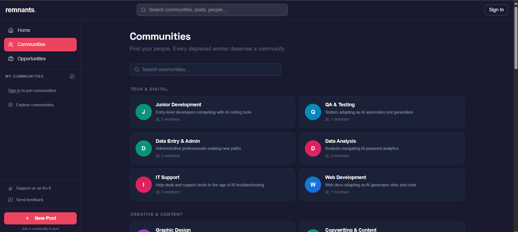
Task: Open the Copywriting & Content community title
Action: pyautogui.click(x=351, y=230)
